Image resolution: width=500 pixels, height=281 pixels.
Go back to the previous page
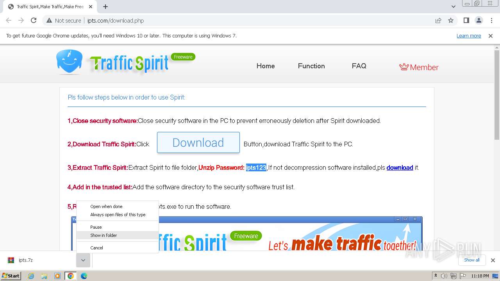pyautogui.click(x=9, y=21)
